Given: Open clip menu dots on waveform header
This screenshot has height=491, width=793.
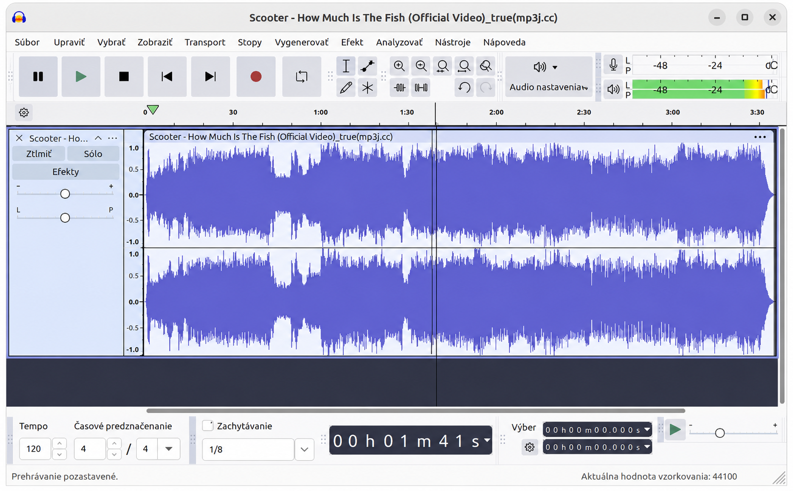Looking at the screenshot, I should 760,137.
